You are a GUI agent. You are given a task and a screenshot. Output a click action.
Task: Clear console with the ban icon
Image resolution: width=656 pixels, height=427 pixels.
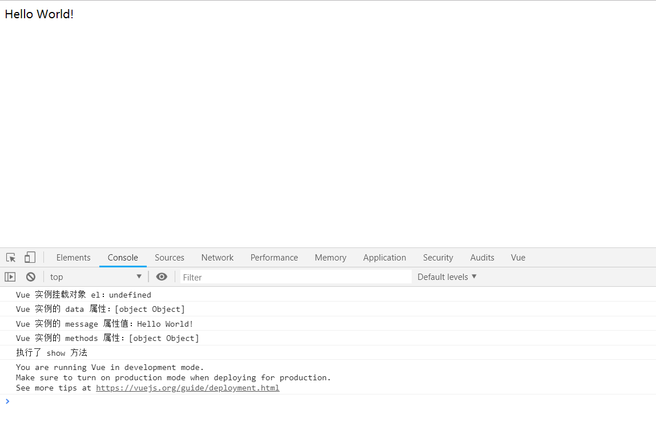click(x=30, y=276)
